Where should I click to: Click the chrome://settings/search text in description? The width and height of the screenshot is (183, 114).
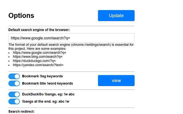(x=91, y=45)
